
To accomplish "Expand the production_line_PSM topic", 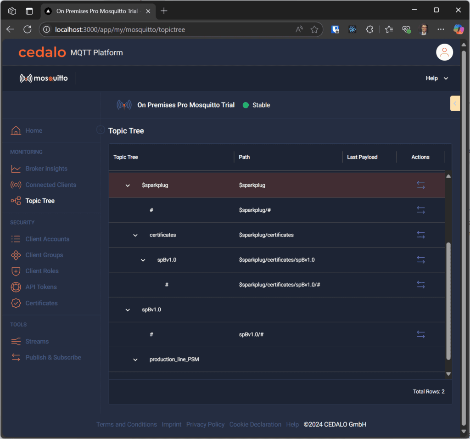I will coord(135,359).
